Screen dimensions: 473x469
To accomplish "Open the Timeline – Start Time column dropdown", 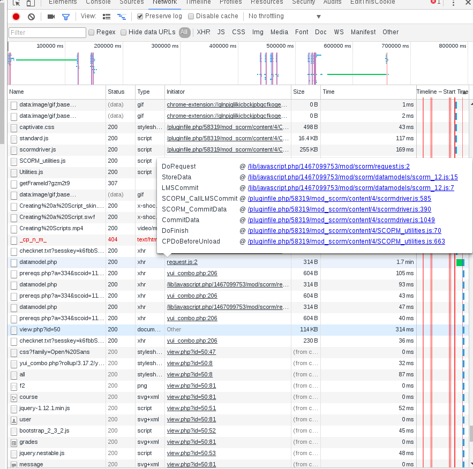I will pos(464,92).
